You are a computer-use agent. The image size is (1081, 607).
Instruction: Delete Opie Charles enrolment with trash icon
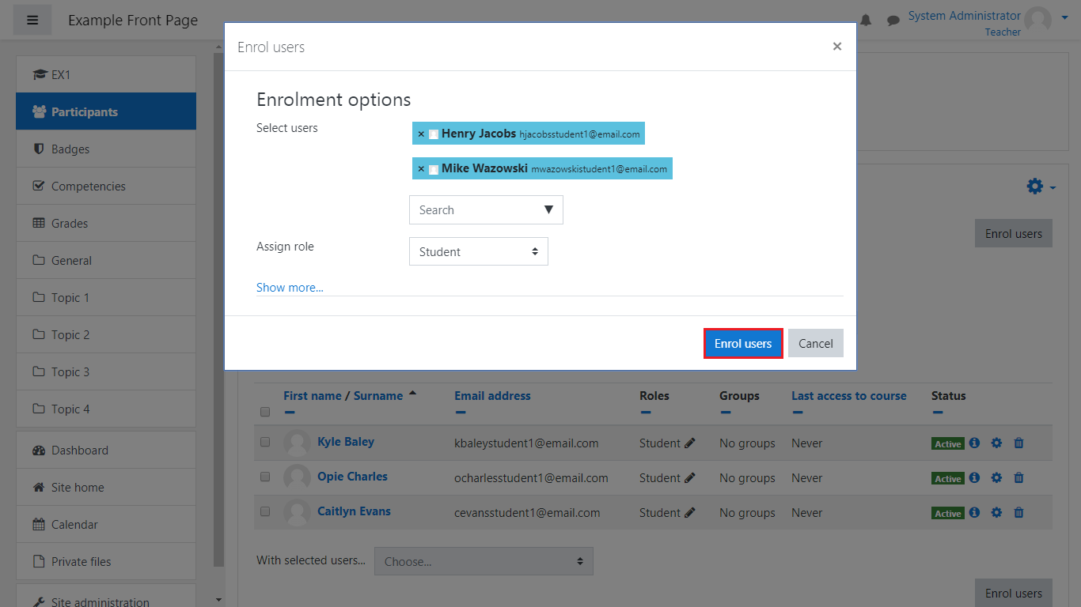click(x=1018, y=478)
